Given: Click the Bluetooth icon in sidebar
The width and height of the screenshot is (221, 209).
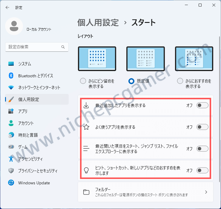Looking at the screenshot, I should tap(11, 76).
